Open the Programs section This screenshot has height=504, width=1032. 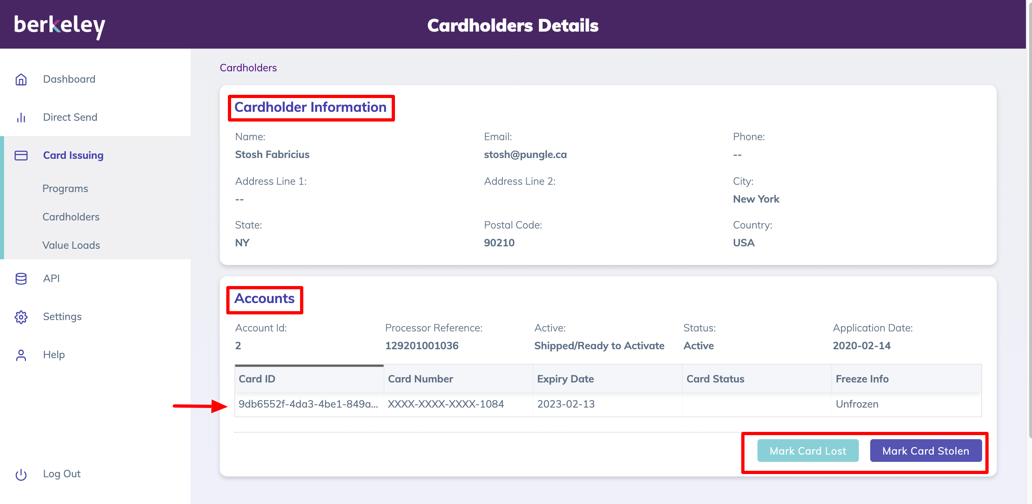tap(65, 188)
